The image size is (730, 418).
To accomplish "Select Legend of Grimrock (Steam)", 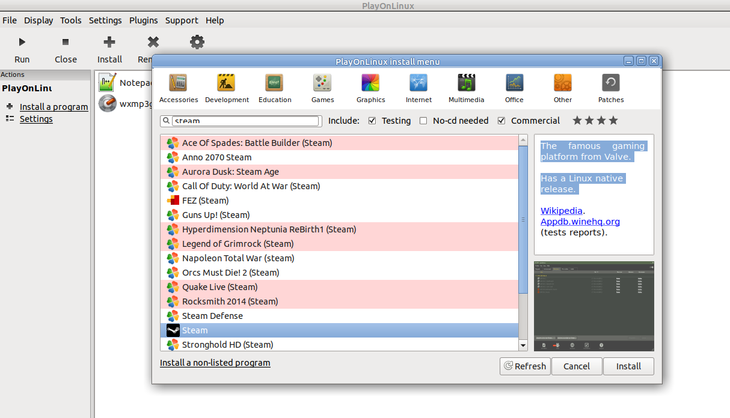I will (x=339, y=244).
